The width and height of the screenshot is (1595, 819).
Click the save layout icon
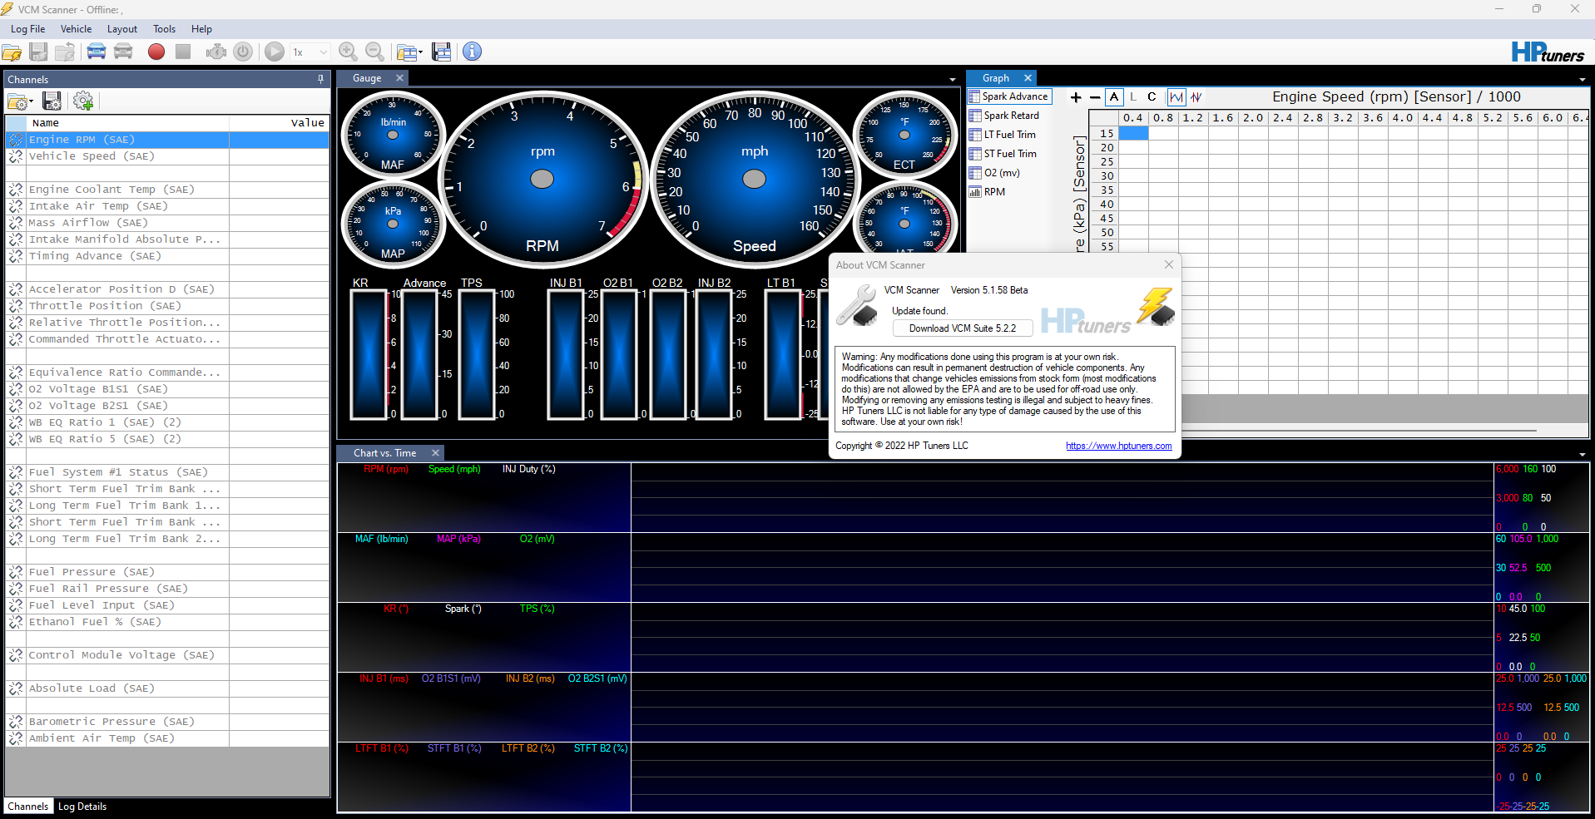[x=442, y=52]
